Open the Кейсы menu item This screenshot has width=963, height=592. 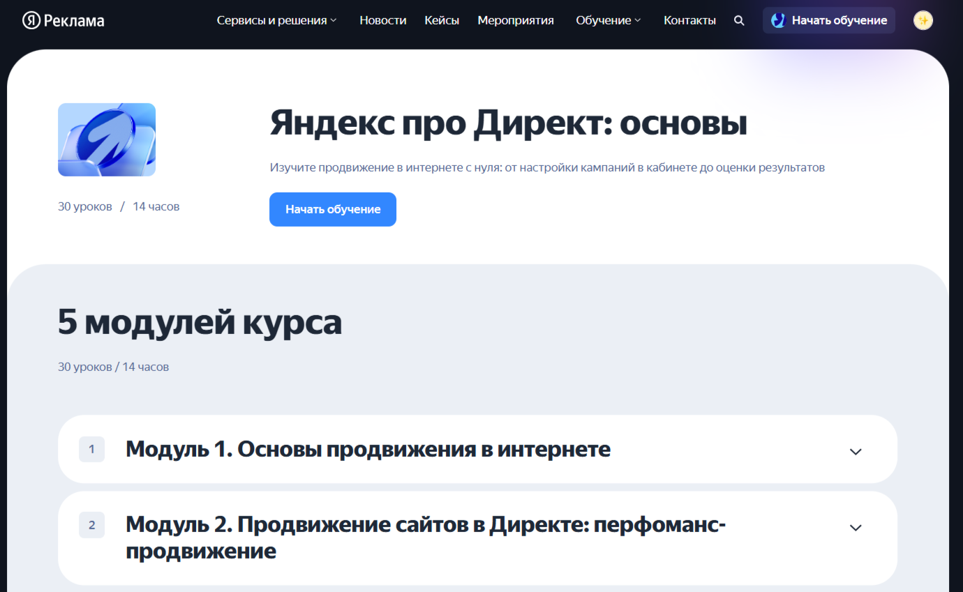point(442,21)
